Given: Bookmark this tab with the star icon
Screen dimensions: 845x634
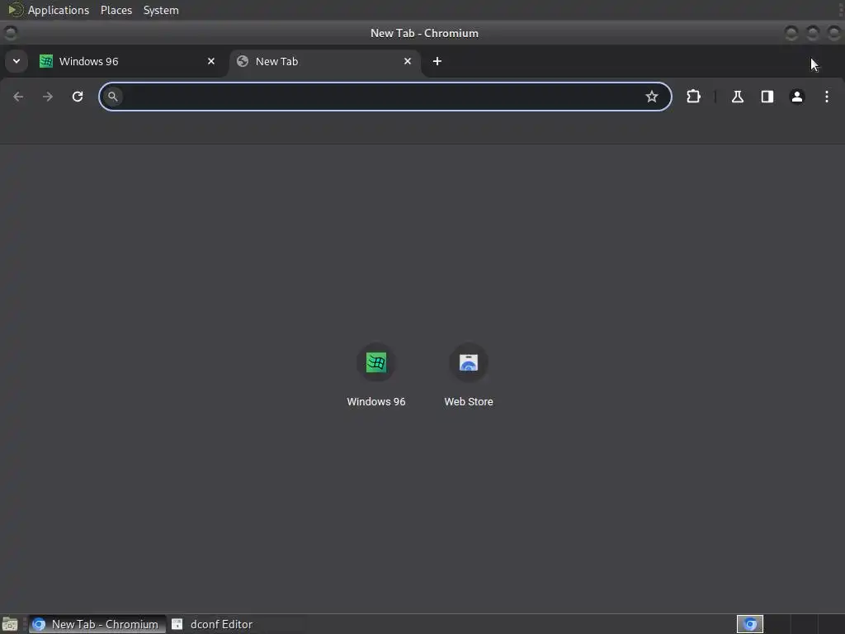Looking at the screenshot, I should 652,97.
